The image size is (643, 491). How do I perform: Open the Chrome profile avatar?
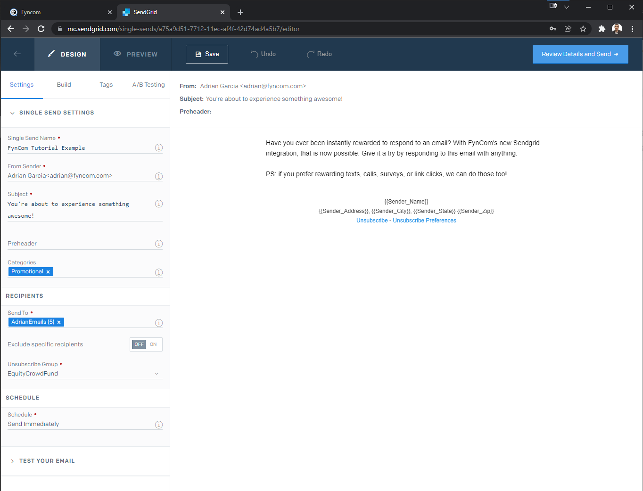point(617,29)
